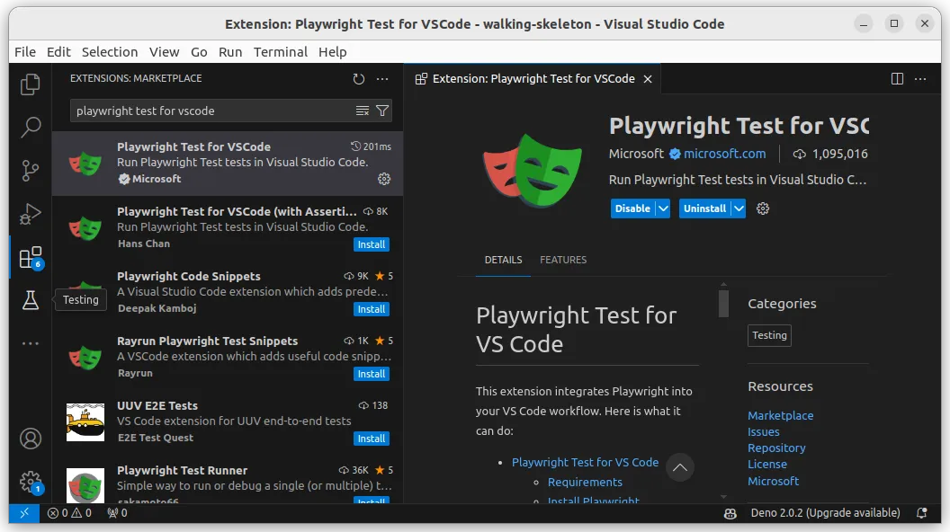Open the Terminal menu

click(281, 51)
